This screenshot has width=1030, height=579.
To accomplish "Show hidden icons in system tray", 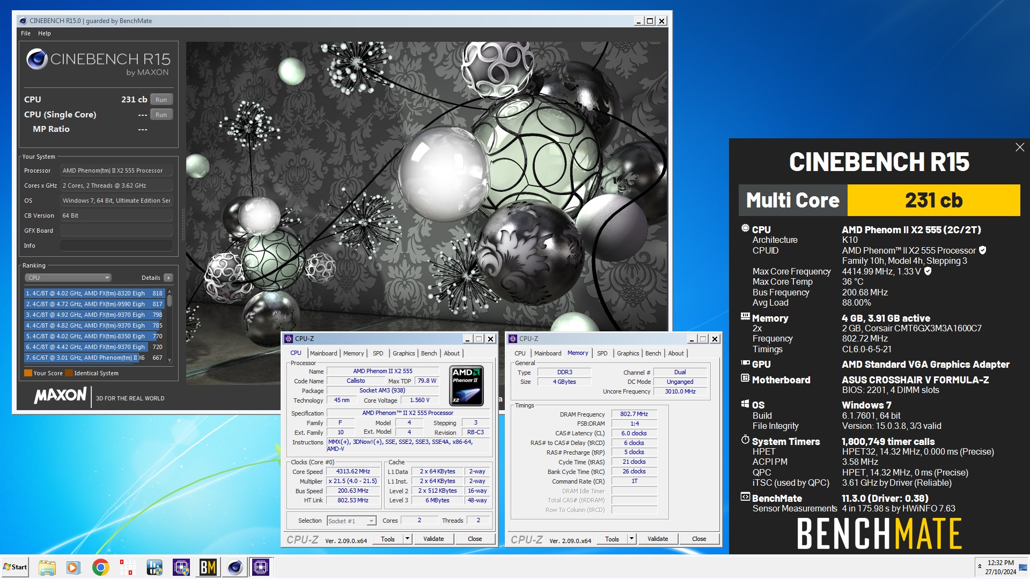I will (980, 567).
